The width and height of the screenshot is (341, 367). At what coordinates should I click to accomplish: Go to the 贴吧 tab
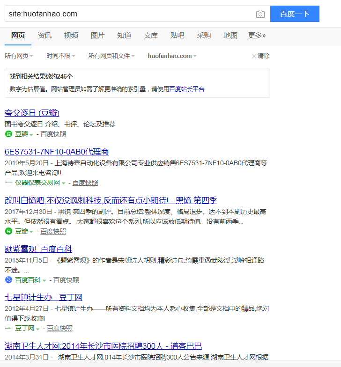177,36
